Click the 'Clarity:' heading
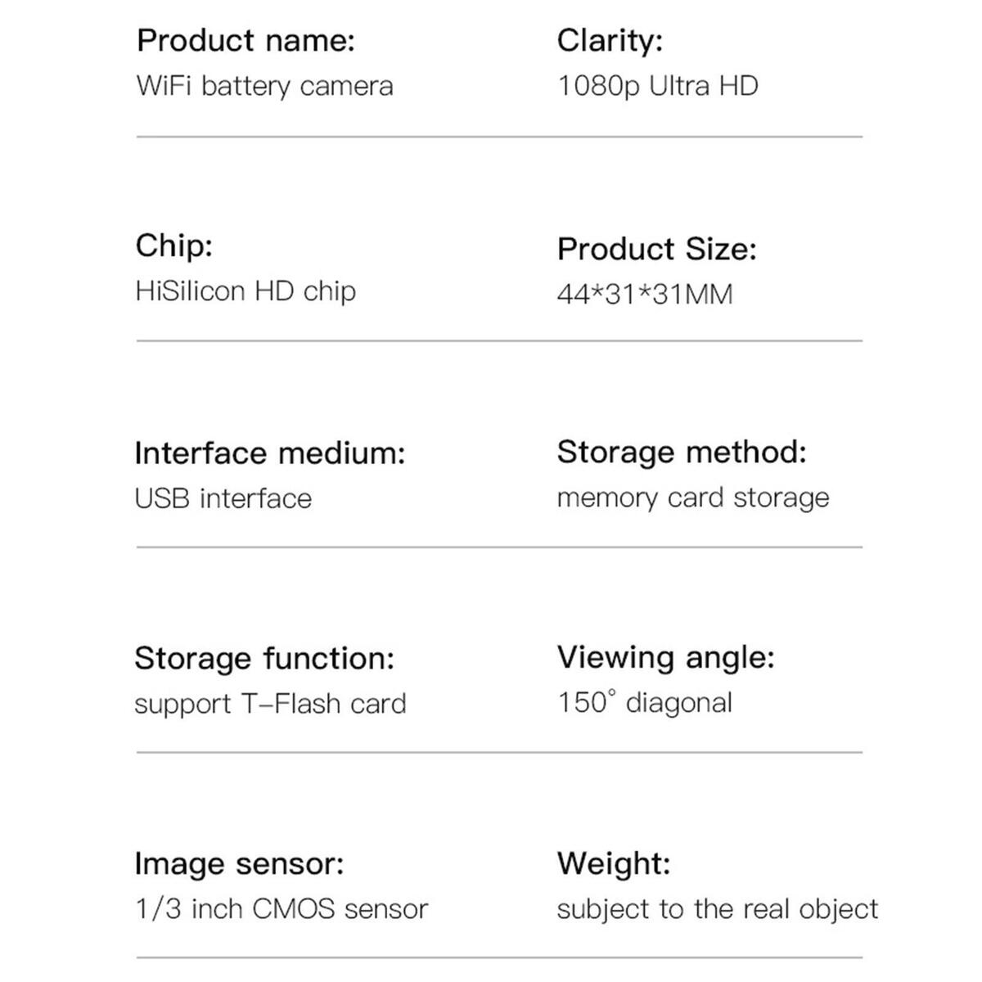Screen dimensions: 982x982 (x=610, y=40)
